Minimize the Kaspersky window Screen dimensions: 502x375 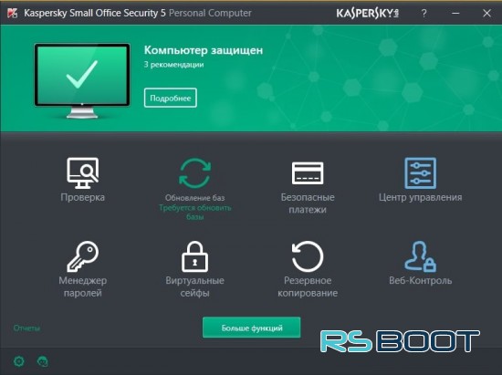click(455, 13)
